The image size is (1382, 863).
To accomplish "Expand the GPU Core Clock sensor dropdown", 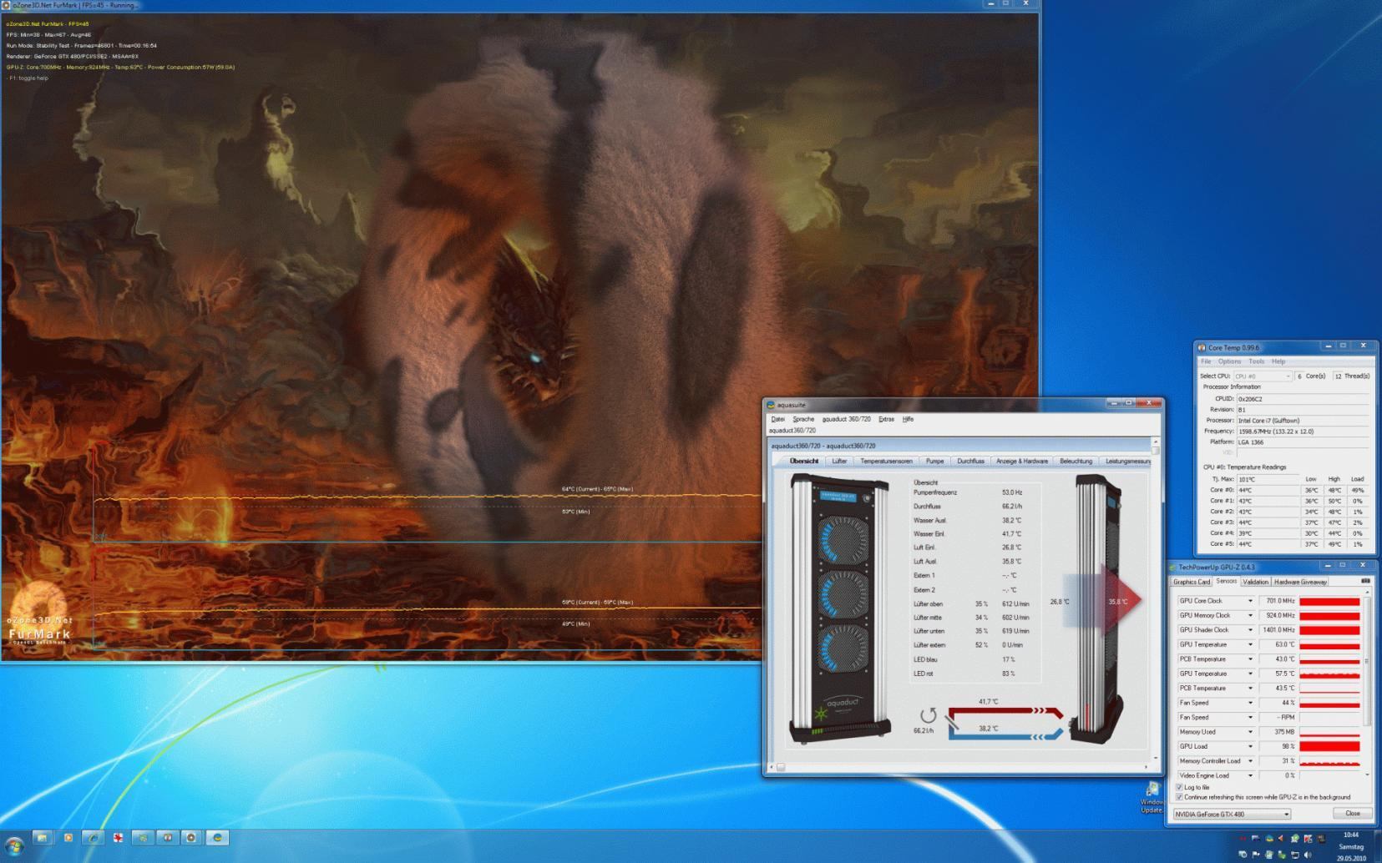I will point(1250,601).
